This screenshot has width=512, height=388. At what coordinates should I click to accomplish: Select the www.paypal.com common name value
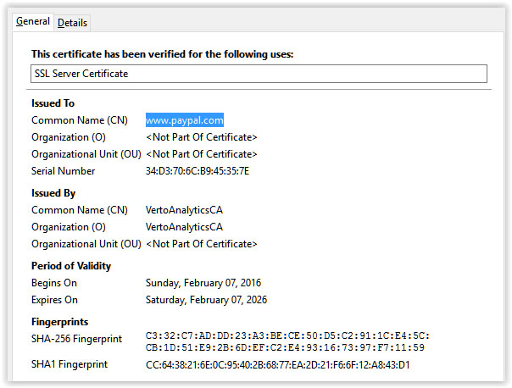pyautogui.click(x=185, y=120)
